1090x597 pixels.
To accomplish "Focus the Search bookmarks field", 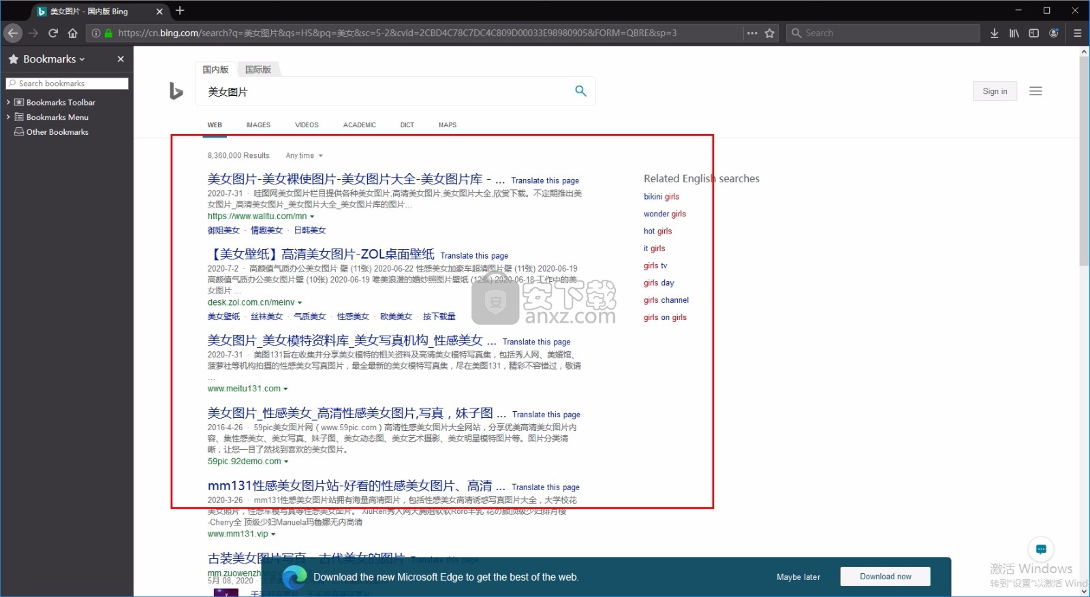I will [67, 83].
